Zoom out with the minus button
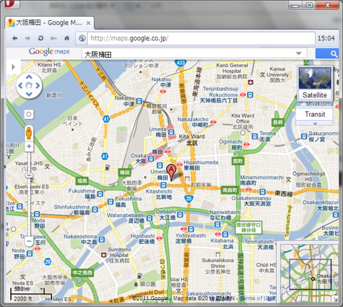The image size is (343, 307). (x=29, y=241)
